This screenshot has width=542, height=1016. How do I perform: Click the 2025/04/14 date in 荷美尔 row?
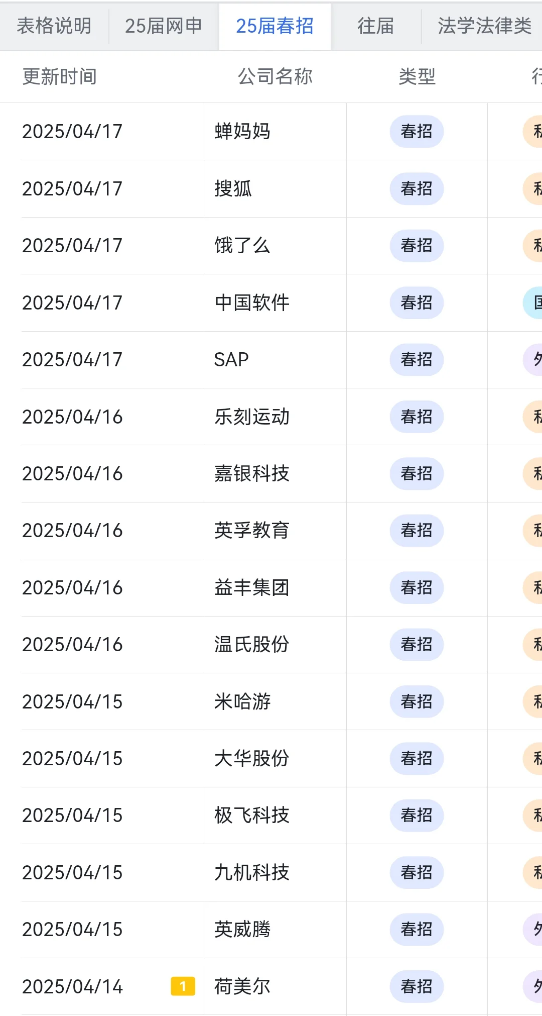[x=72, y=987]
